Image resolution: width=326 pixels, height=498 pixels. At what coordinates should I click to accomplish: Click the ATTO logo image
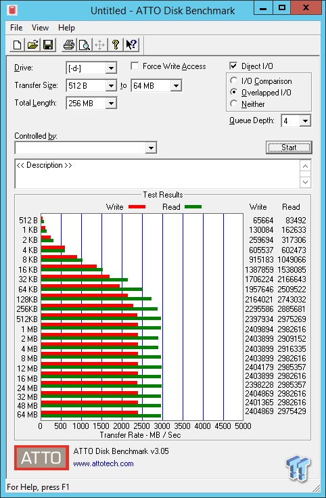[x=41, y=457]
